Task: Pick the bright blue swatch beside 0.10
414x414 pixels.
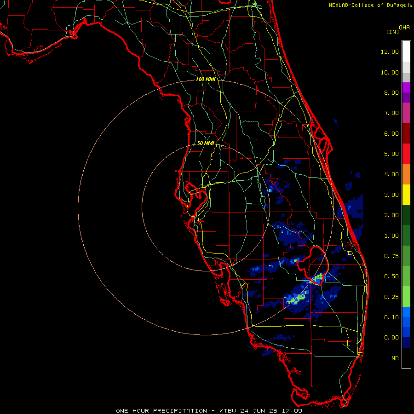Action: 406,312
